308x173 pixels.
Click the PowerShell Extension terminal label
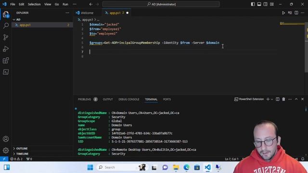coord(249,99)
